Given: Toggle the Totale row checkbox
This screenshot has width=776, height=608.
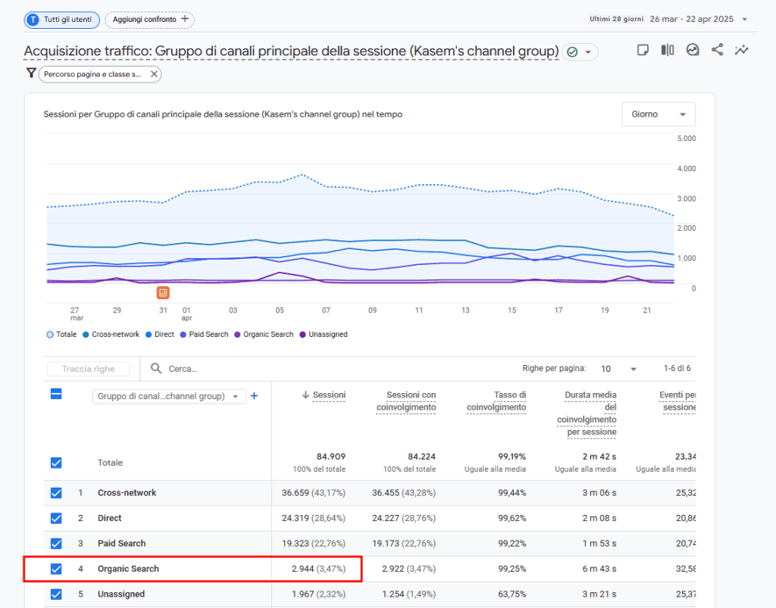Looking at the screenshot, I should click(56, 463).
